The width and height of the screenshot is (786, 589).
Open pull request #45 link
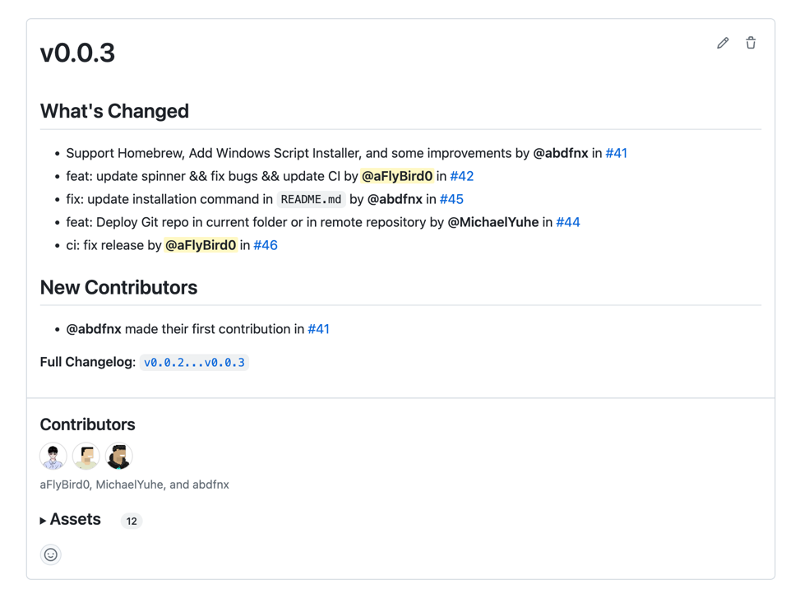(451, 199)
